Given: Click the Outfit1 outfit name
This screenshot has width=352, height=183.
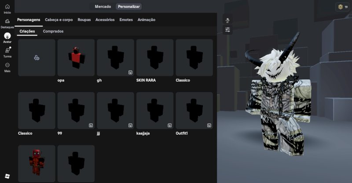Looking at the screenshot, I should [182, 133].
